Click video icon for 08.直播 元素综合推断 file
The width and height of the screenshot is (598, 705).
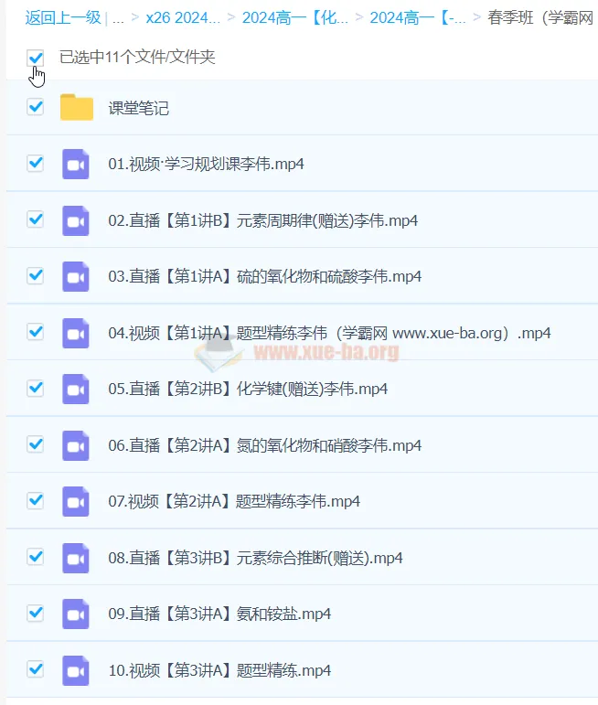76,558
